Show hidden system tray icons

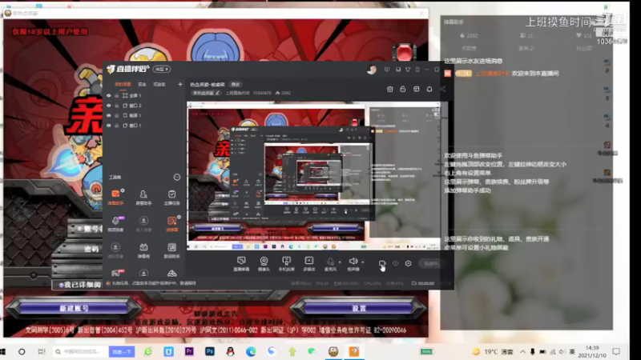point(522,351)
